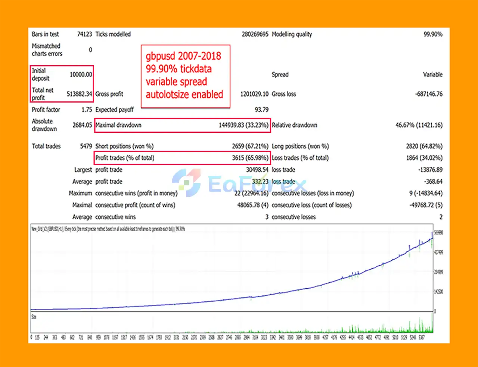Click the Maximal drawdown label

[x=118, y=125]
